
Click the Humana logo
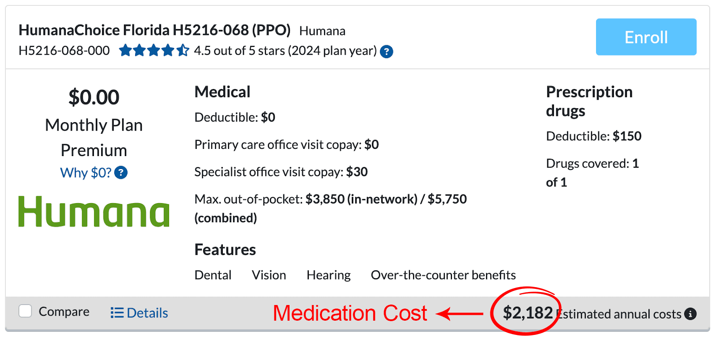coord(93,211)
